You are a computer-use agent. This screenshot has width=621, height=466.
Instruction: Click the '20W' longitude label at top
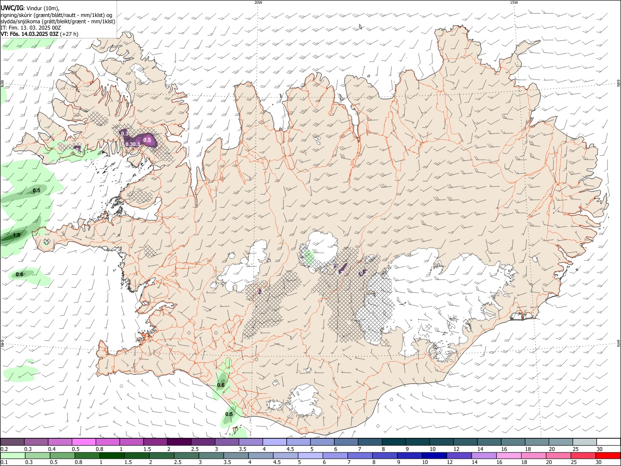coord(258,2)
